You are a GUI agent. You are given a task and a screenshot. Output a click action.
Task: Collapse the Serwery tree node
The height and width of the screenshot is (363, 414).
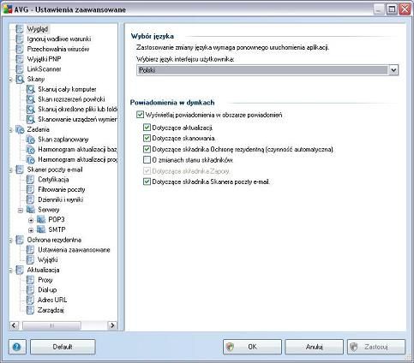tap(21, 211)
